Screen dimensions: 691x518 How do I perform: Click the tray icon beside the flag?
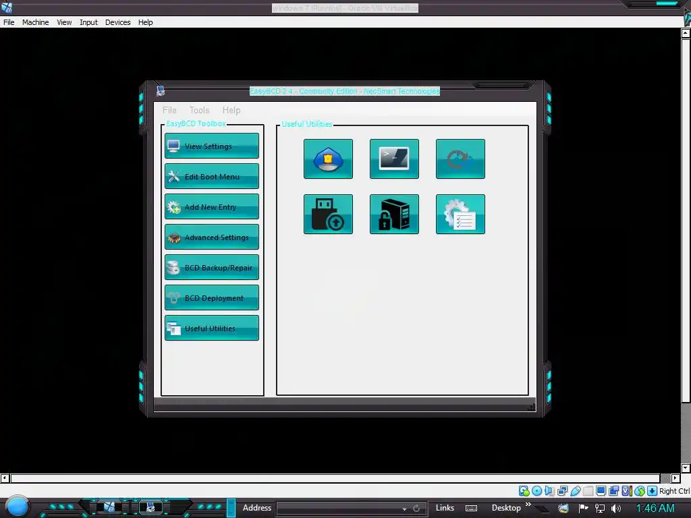tap(563, 509)
